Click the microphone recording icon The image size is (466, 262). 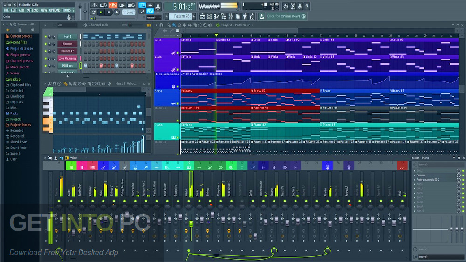pyautogui.click(x=300, y=6)
